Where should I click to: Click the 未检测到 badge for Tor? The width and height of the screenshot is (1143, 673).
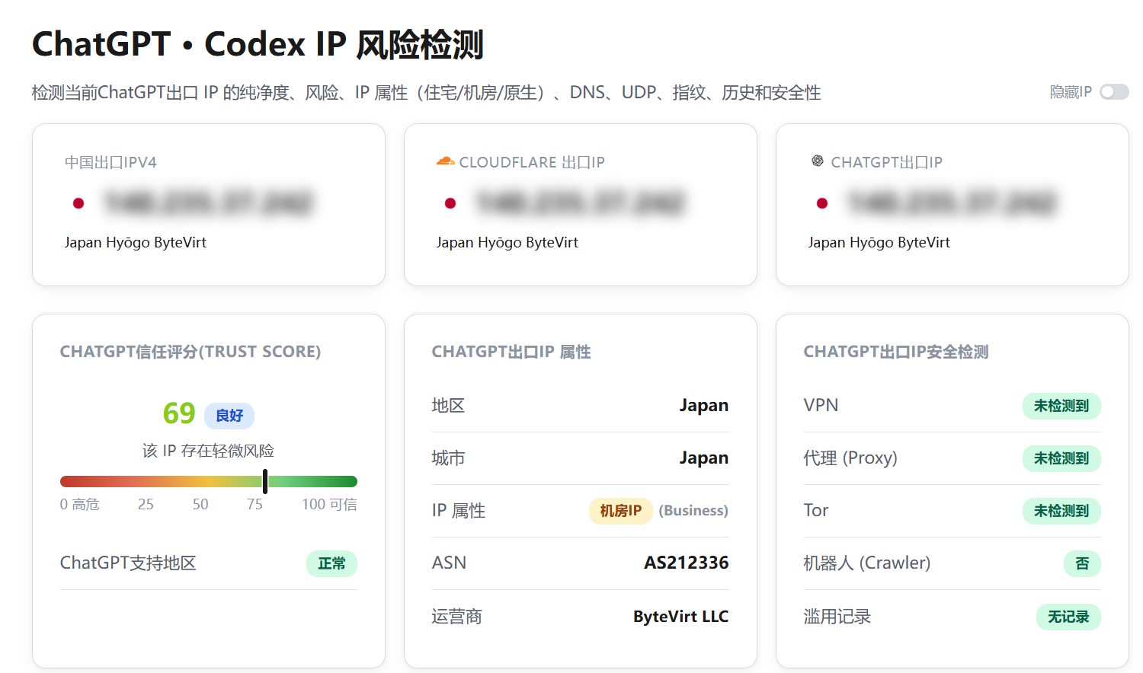click(x=1061, y=511)
